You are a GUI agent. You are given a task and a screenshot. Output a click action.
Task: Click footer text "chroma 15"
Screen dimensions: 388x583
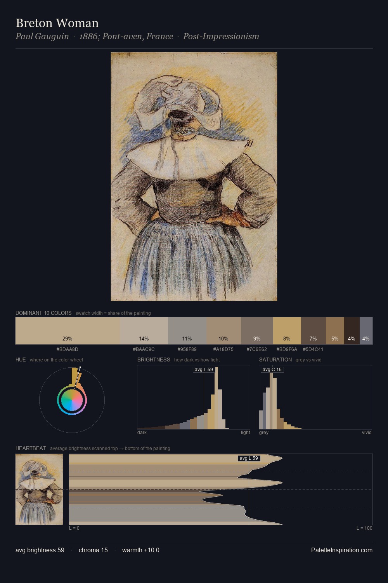click(93, 550)
